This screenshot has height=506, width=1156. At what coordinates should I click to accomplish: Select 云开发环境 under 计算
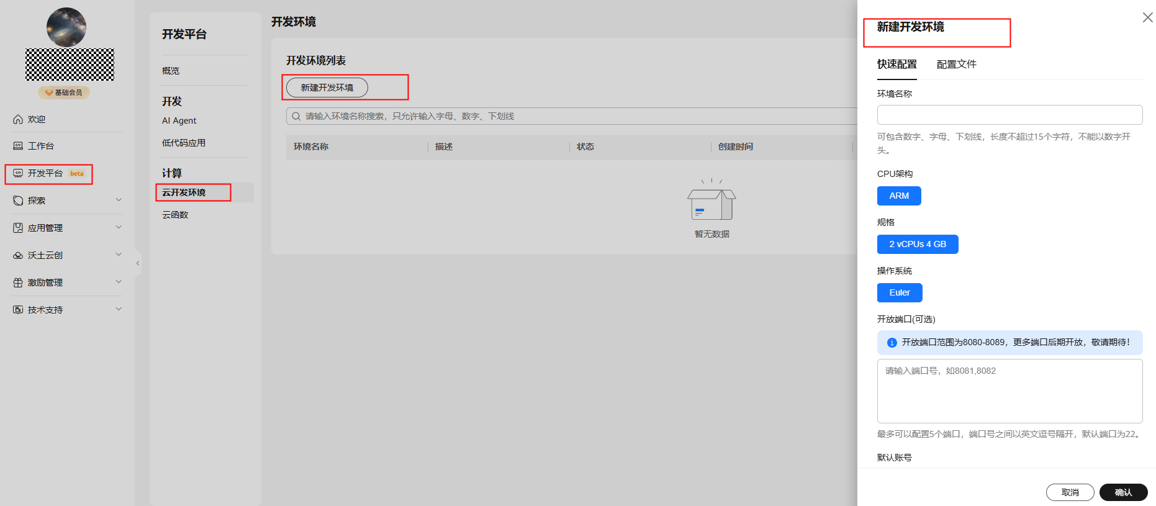pos(184,192)
